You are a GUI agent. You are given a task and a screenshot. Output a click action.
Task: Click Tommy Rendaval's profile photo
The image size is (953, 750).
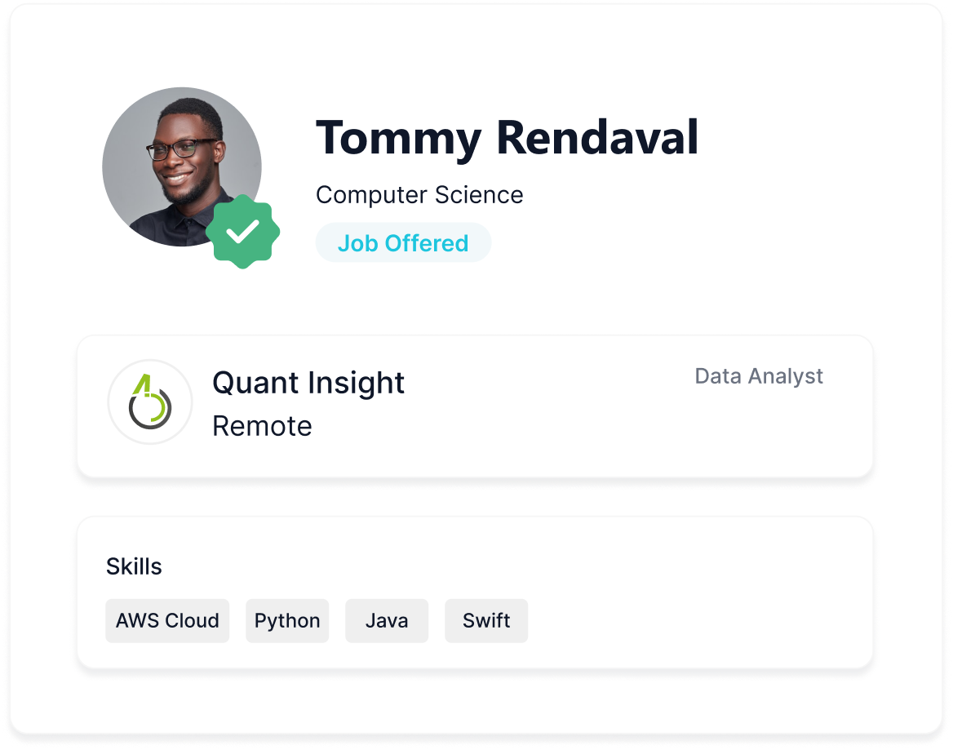(182, 166)
